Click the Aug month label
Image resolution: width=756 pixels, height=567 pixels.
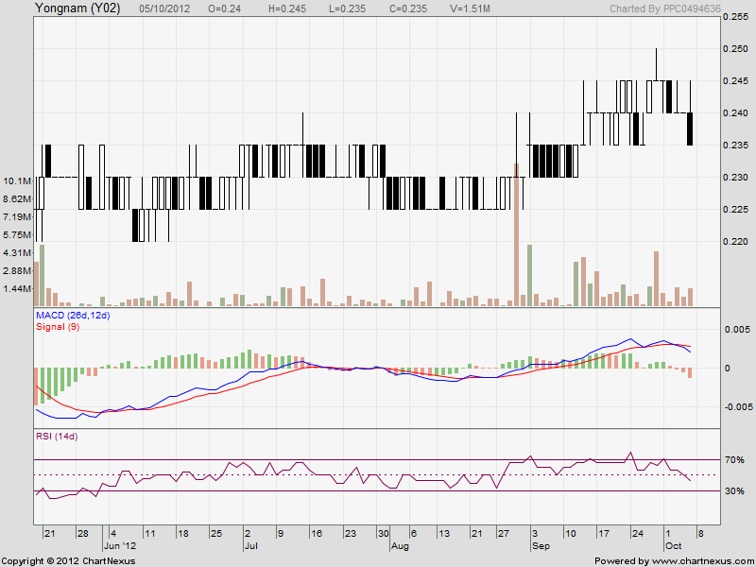point(400,546)
